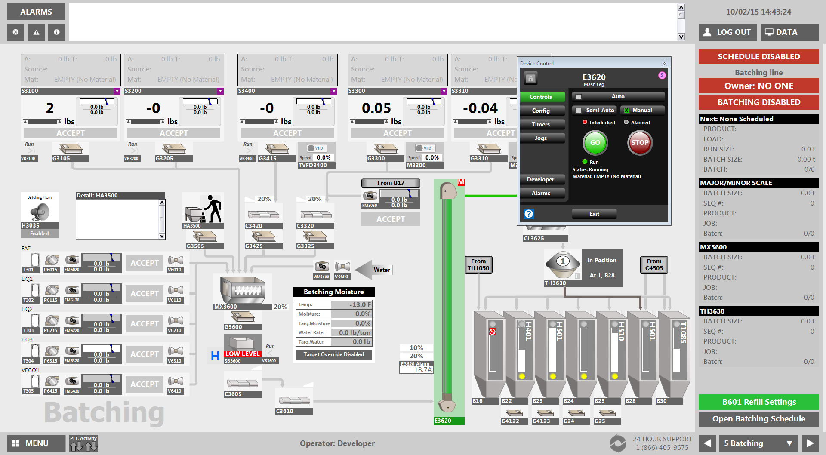Select gate G3415 icon
This screenshot has width=826, height=455.
pos(277,149)
